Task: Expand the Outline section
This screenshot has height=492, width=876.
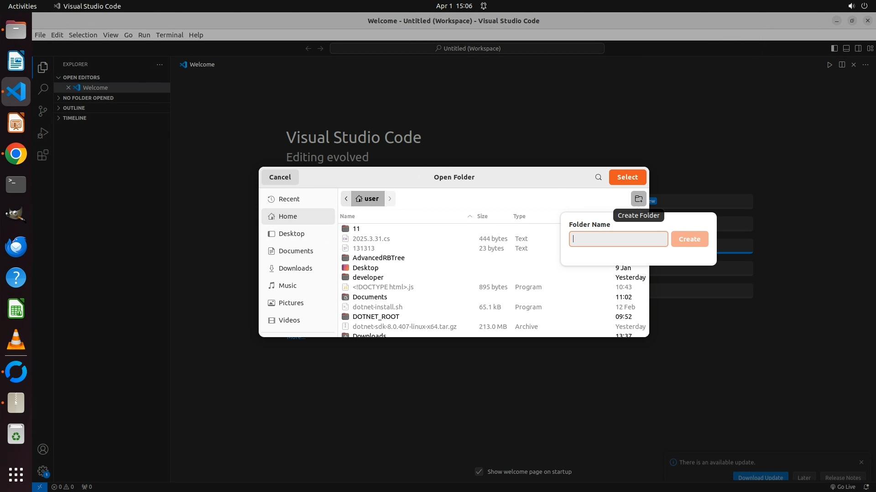Action: click(x=74, y=108)
